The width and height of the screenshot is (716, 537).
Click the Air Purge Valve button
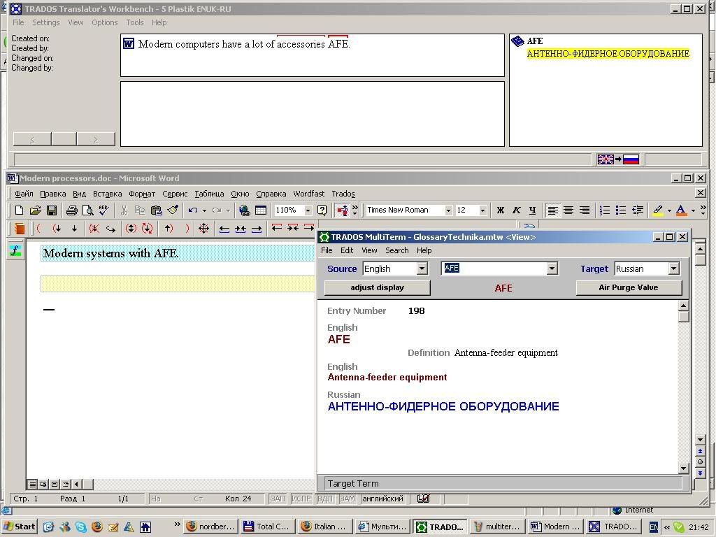(x=629, y=287)
